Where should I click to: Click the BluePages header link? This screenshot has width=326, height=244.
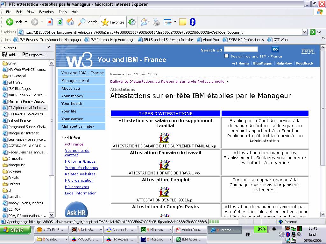click(x=262, y=63)
